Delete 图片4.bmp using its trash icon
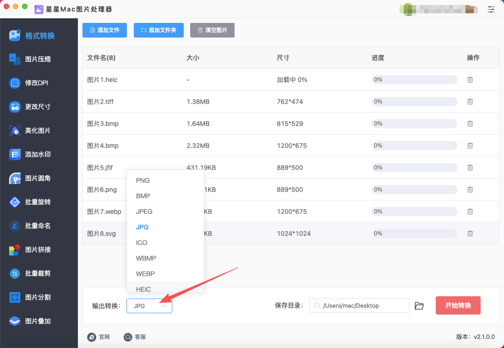Screen dimensions: 504x348 click(x=470, y=146)
